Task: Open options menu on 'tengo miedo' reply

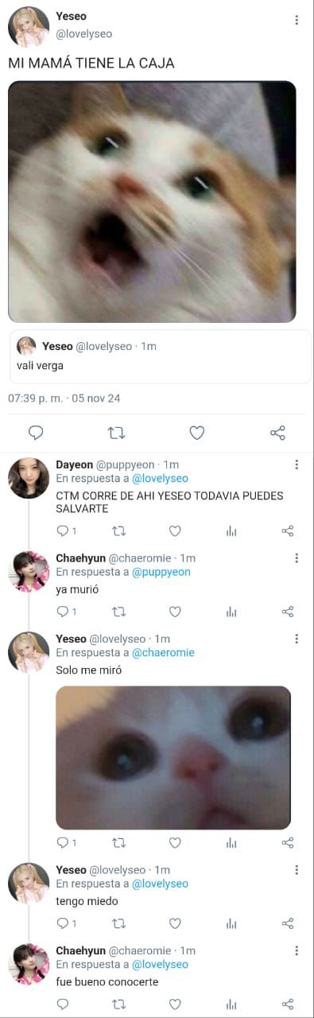Action: [x=297, y=870]
